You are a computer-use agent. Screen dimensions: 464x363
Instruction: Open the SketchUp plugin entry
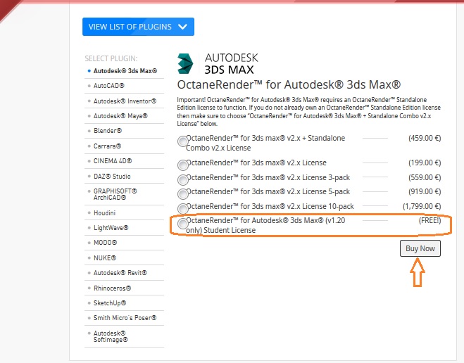coord(110,302)
